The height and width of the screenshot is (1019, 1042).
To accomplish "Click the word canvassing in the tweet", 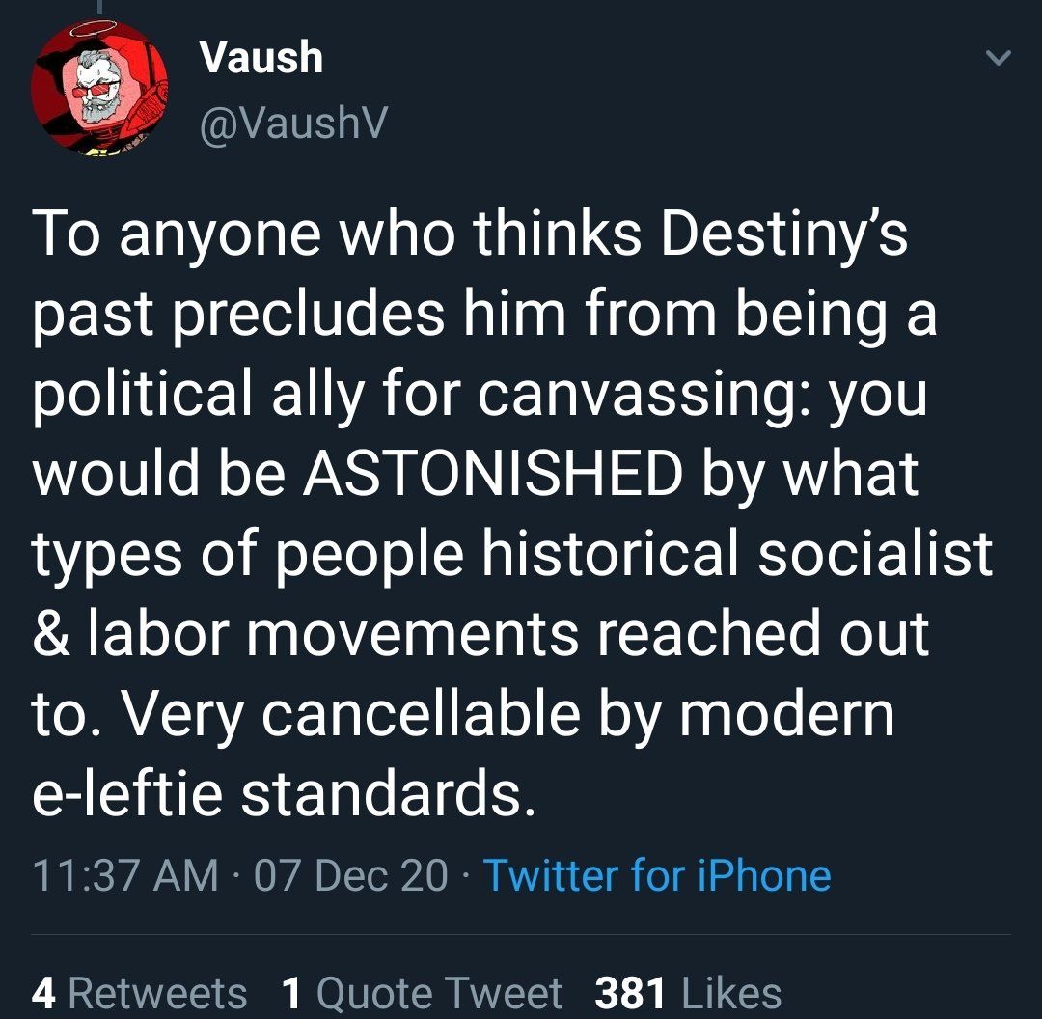I will pos(648,396).
